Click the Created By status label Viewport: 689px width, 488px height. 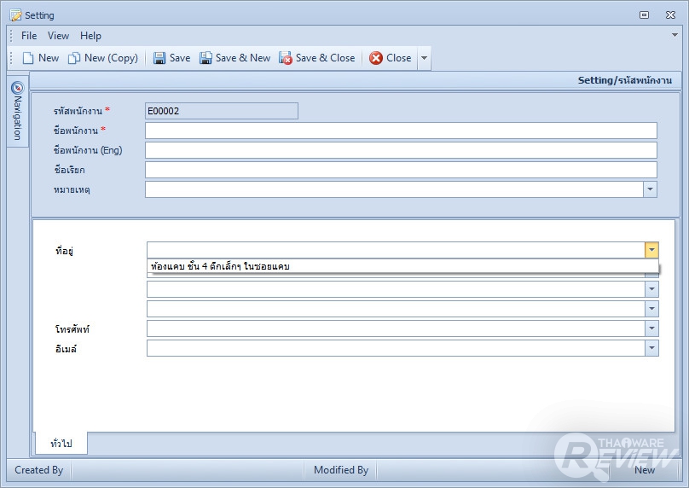pos(38,470)
